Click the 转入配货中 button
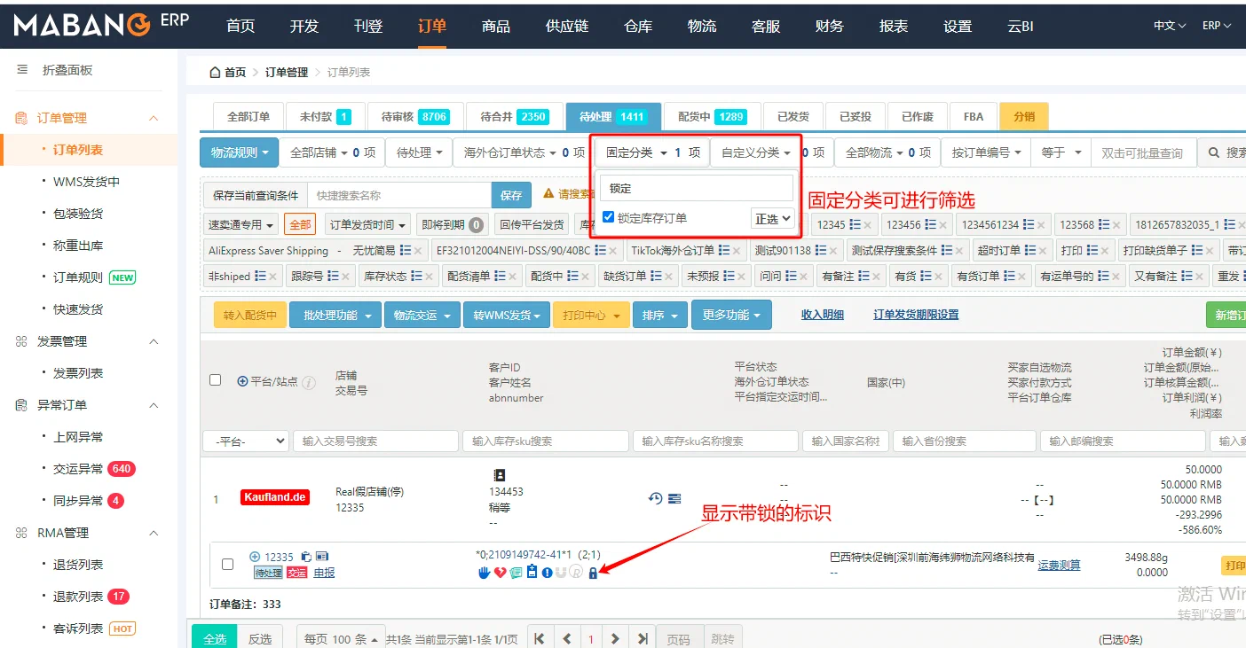 (x=250, y=315)
